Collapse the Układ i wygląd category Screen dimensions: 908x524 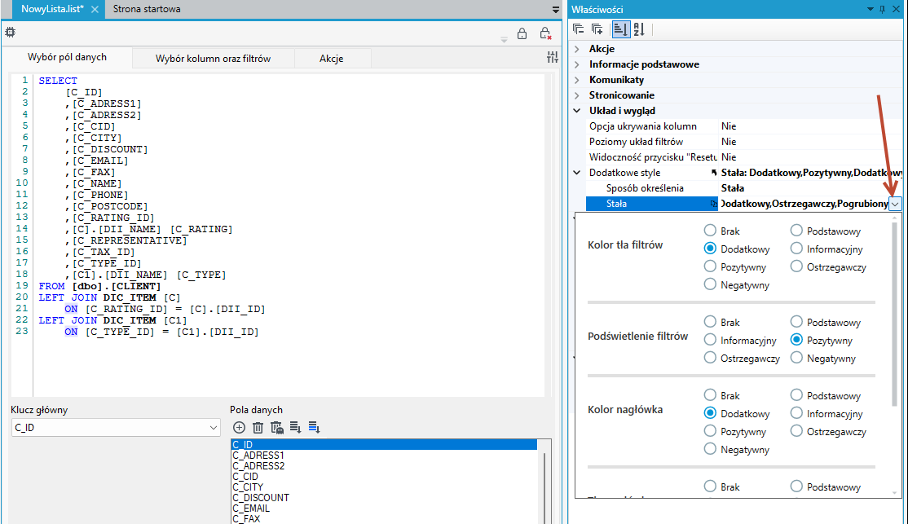(577, 111)
